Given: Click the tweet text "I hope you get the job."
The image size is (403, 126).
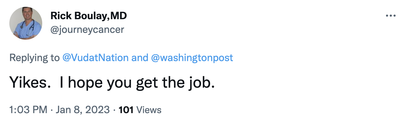Looking at the screenshot, I should [x=137, y=82].
